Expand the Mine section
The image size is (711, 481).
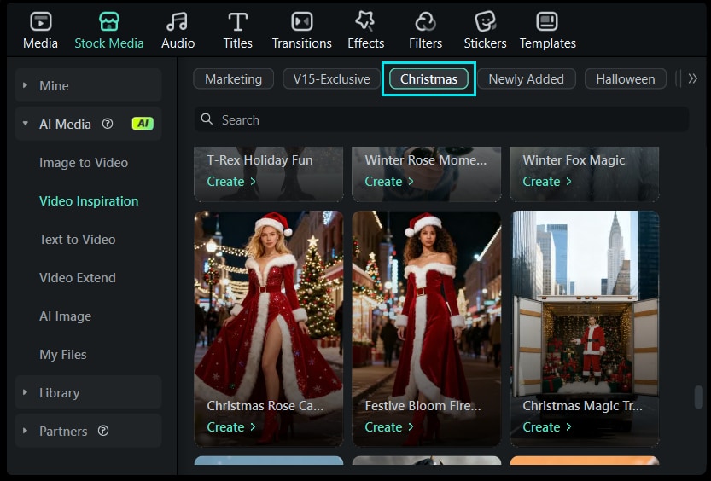25,85
